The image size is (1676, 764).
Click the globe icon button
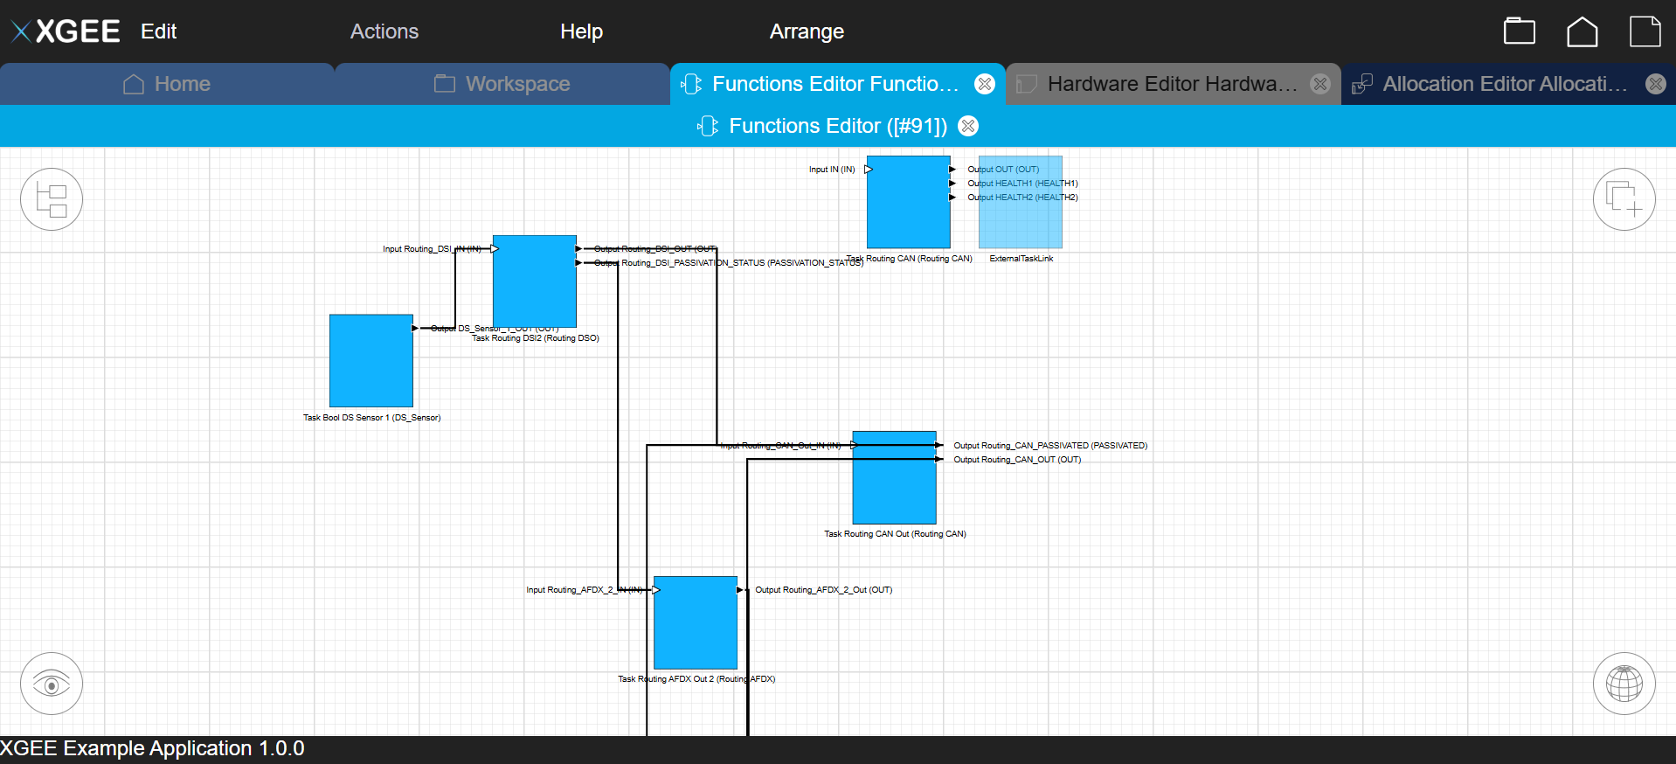[1624, 684]
